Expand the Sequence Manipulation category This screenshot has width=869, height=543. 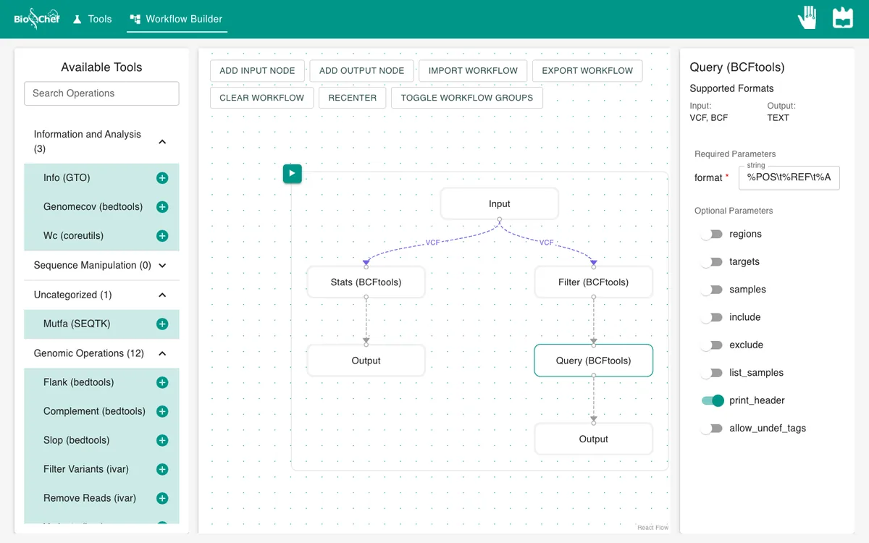click(162, 266)
